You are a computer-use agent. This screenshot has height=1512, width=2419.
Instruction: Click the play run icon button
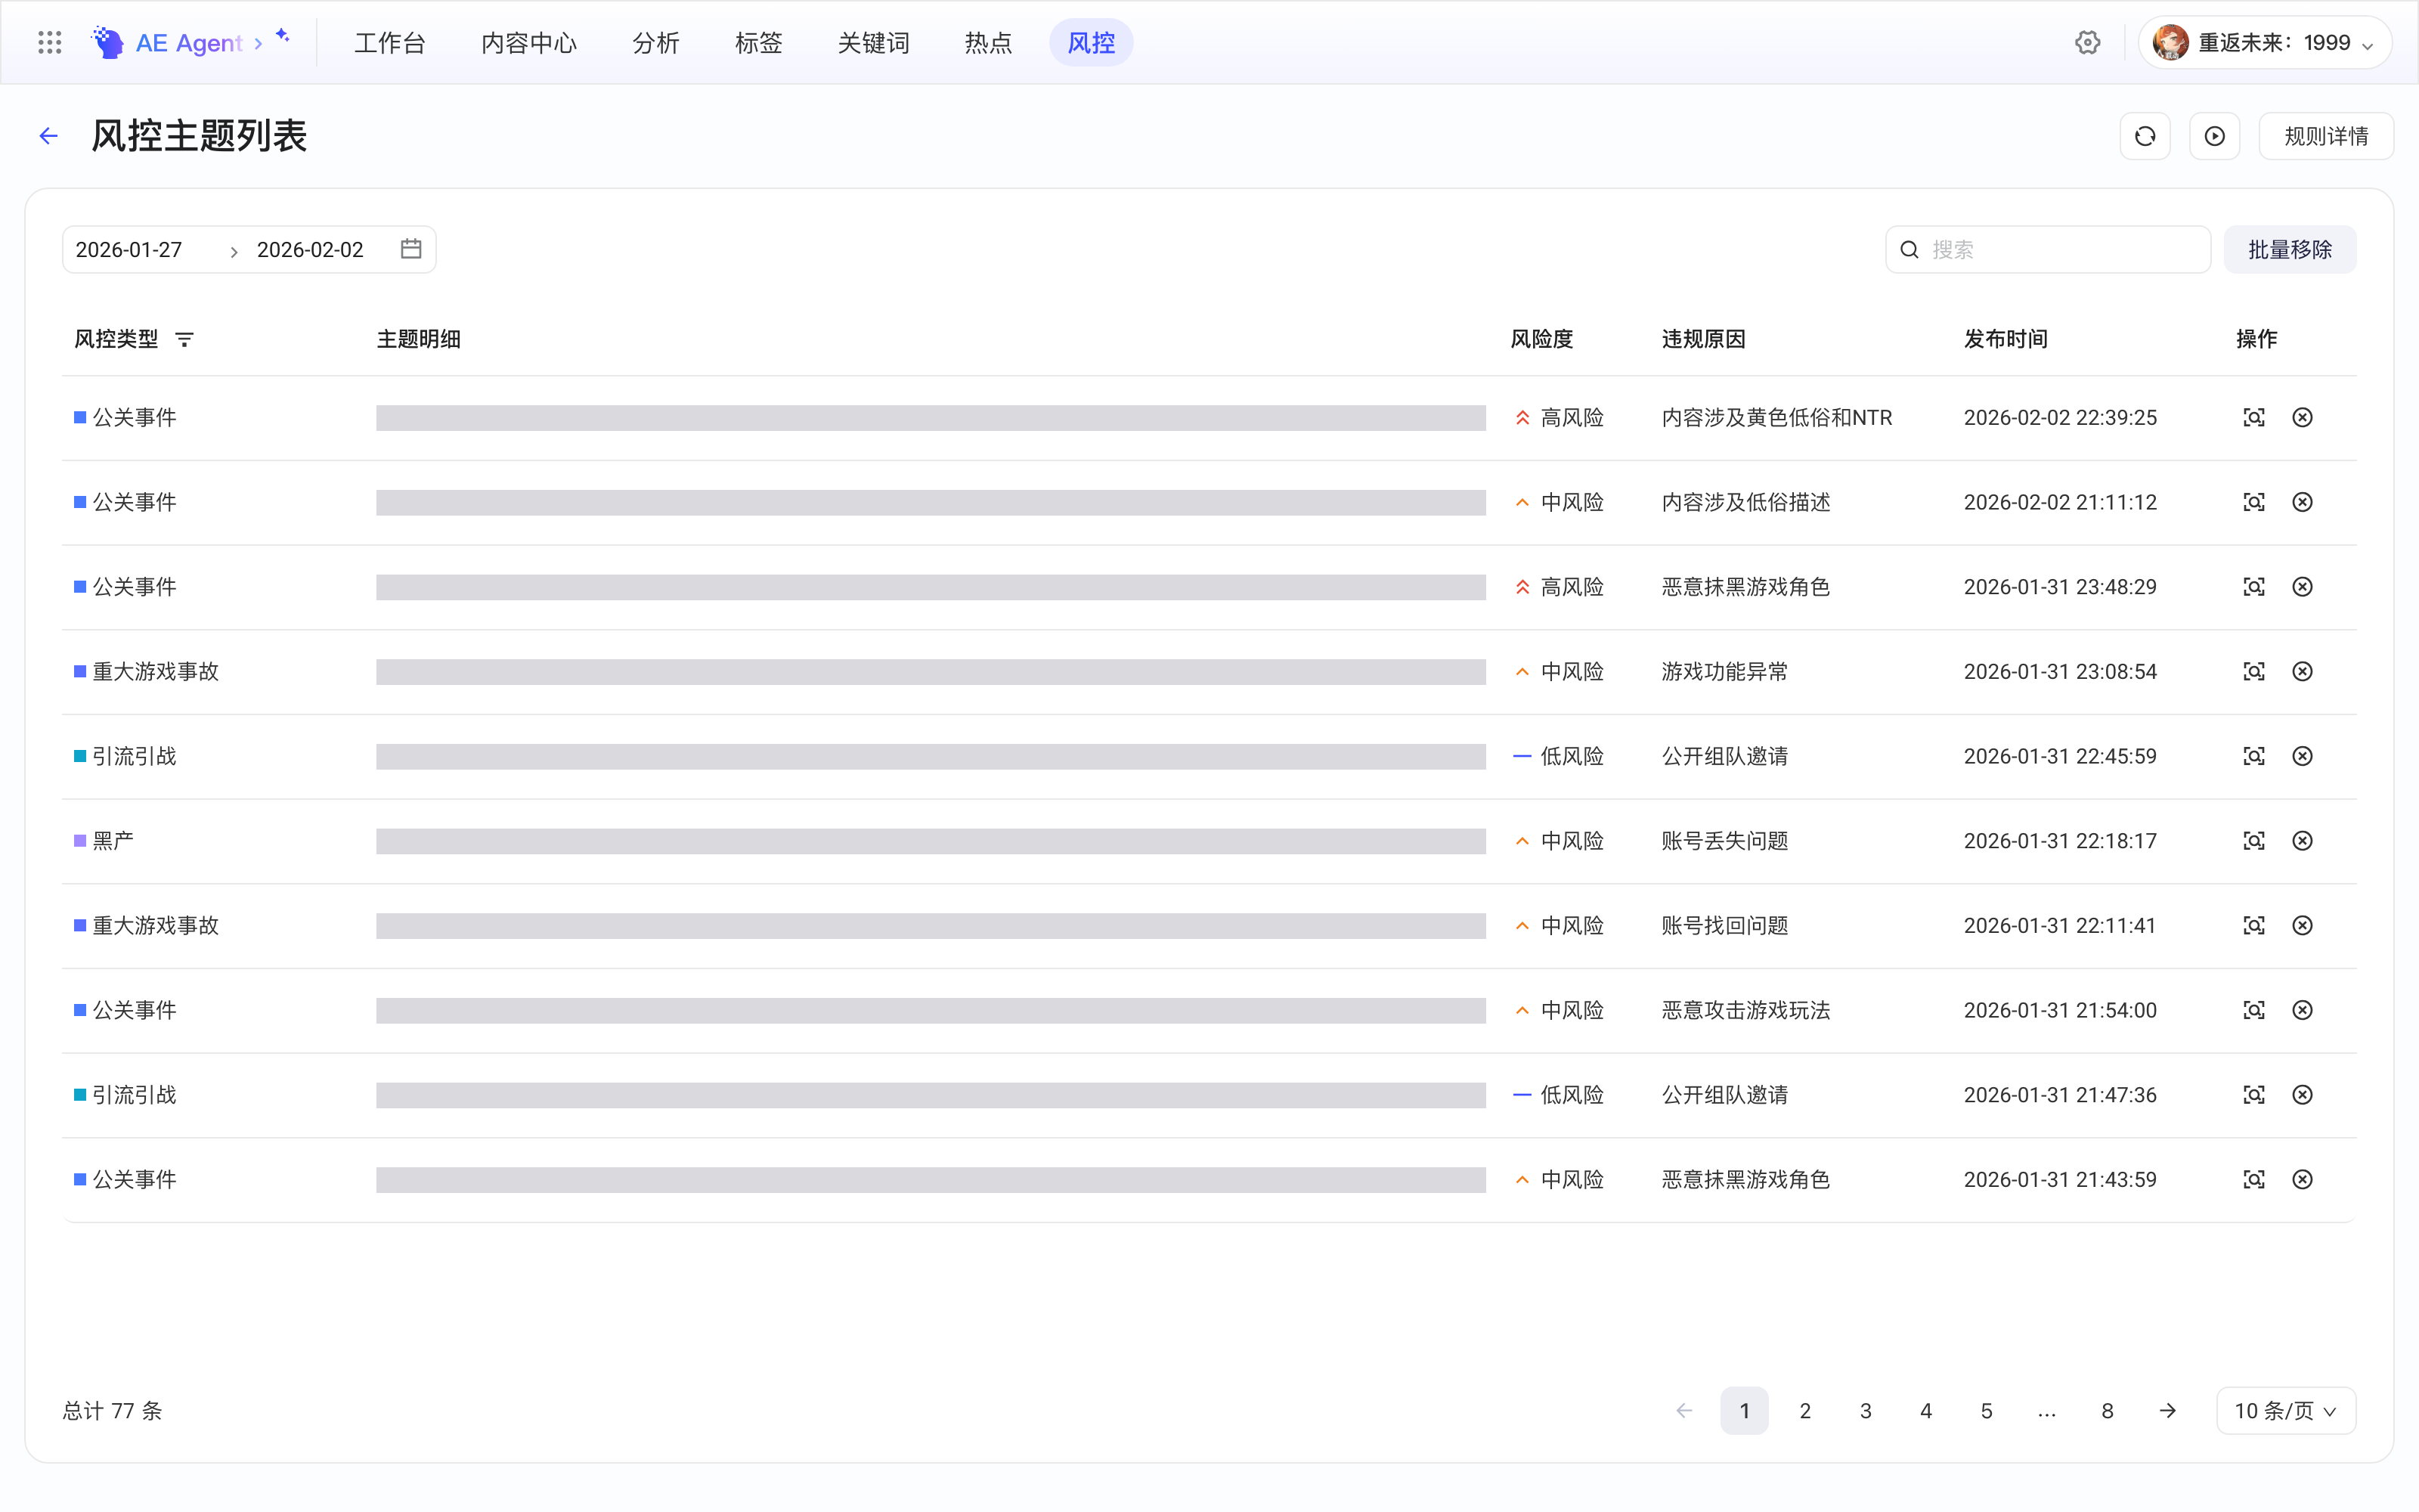click(x=2215, y=136)
